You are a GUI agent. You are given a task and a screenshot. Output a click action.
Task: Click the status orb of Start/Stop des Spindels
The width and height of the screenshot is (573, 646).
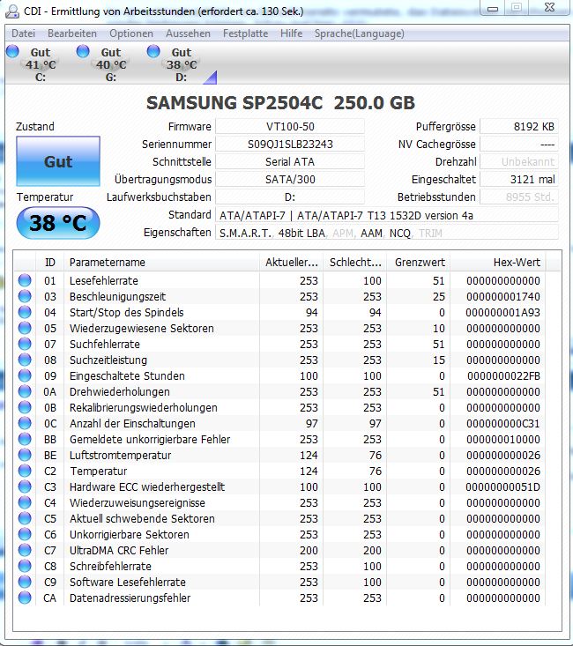tap(25, 312)
